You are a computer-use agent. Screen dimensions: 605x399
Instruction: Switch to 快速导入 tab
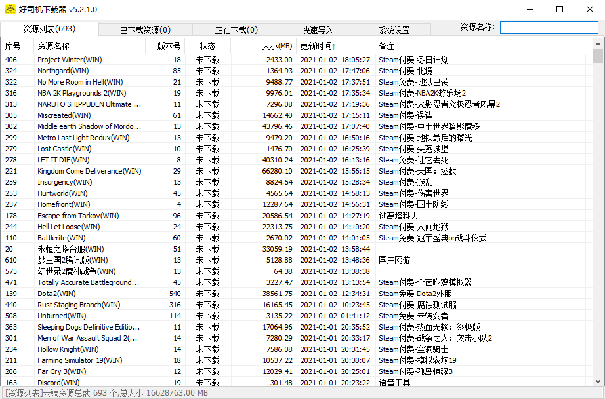pyautogui.click(x=318, y=30)
